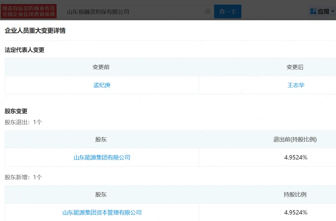Viewport: 336px width, 221px height.
Task: Focus the search field containing 山东省融资担保有限公司
Action: pyautogui.click(x=138, y=11)
